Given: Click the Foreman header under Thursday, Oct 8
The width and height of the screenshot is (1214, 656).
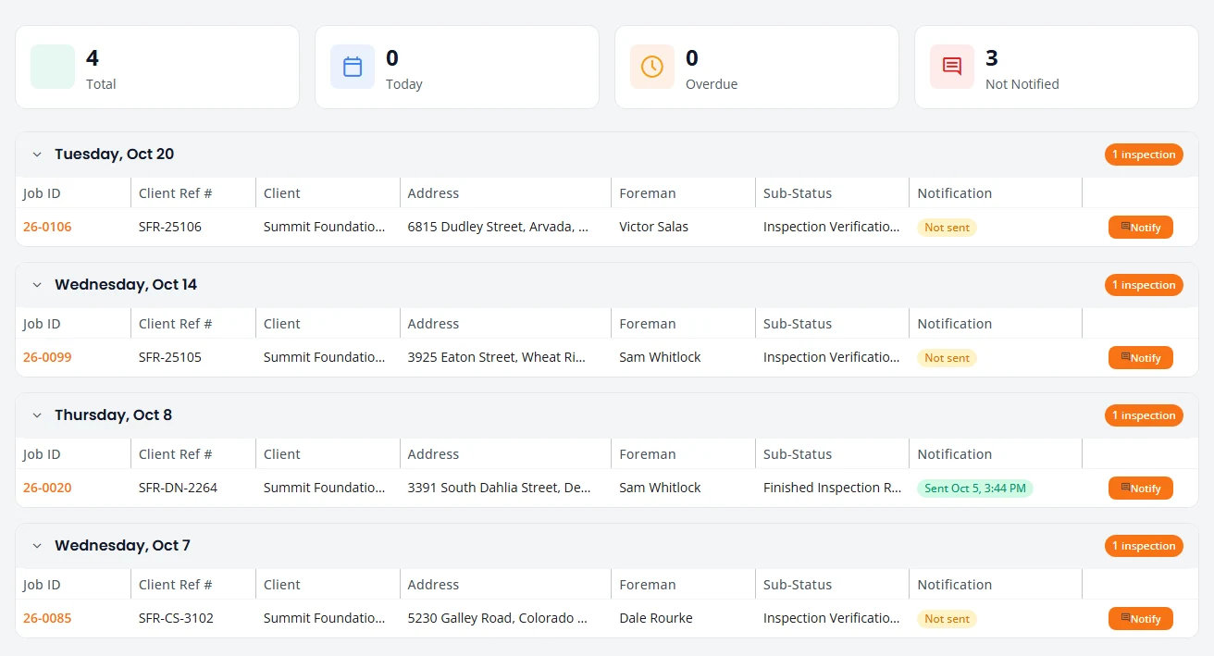Looking at the screenshot, I should pyautogui.click(x=647, y=454).
